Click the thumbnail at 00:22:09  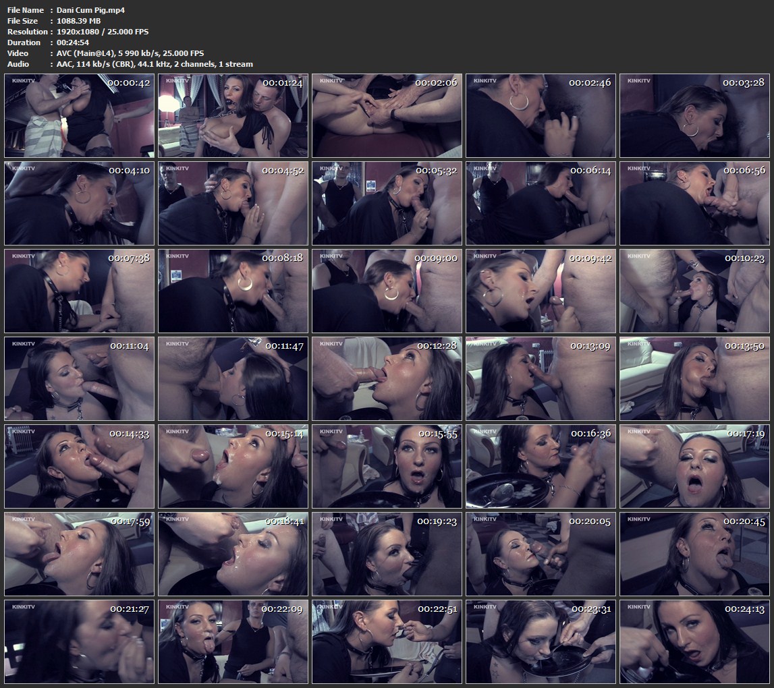coord(233,641)
